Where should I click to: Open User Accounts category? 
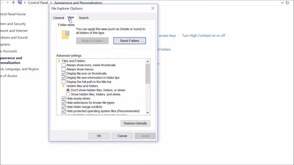pos(8,51)
